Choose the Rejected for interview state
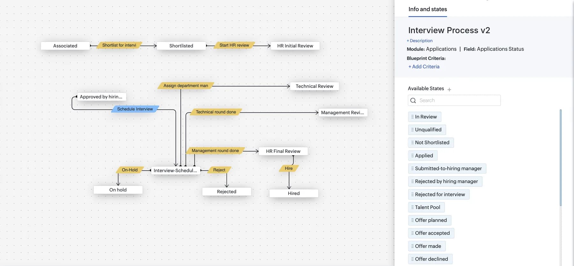This screenshot has width=574, height=266. pos(439,194)
